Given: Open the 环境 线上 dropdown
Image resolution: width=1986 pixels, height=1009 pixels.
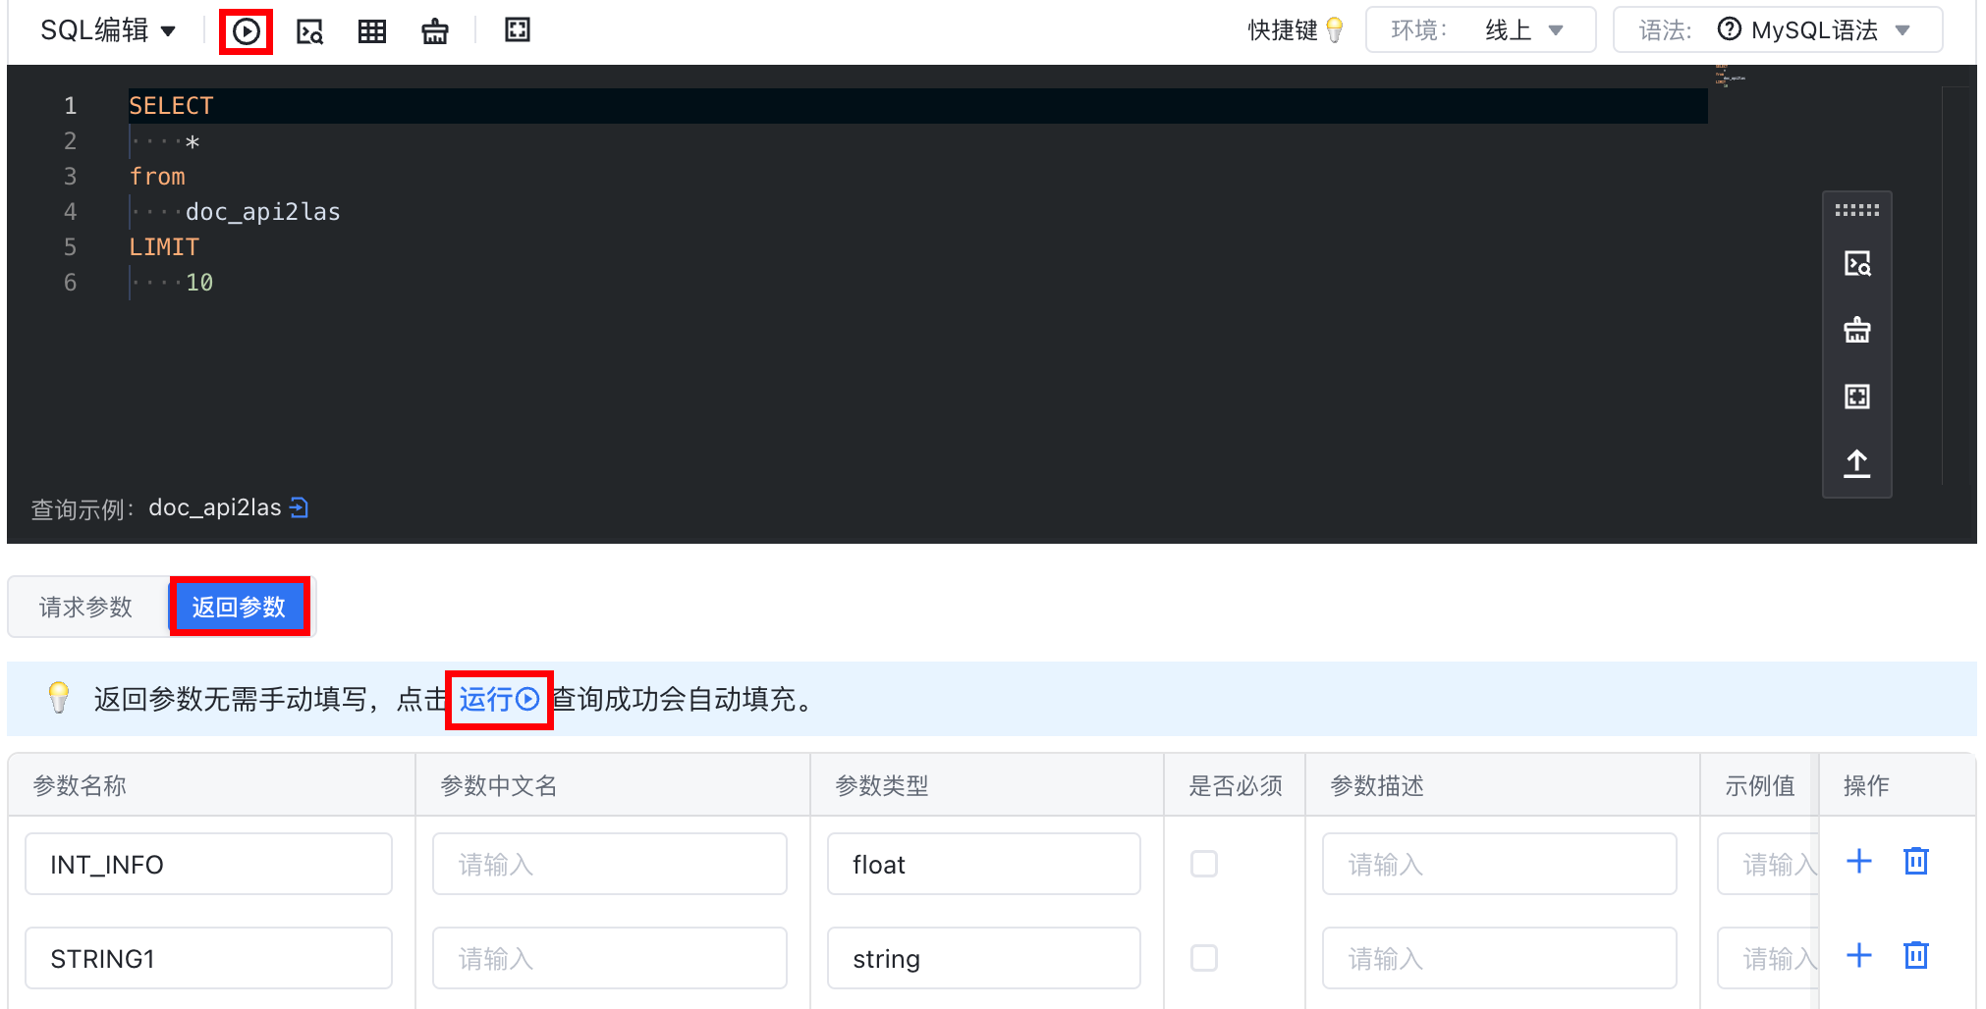Looking at the screenshot, I should (x=1480, y=30).
